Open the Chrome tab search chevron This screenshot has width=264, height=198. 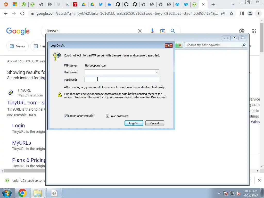point(233,4)
